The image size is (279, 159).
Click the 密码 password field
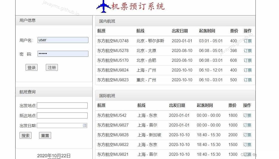click(x=63, y=54)
